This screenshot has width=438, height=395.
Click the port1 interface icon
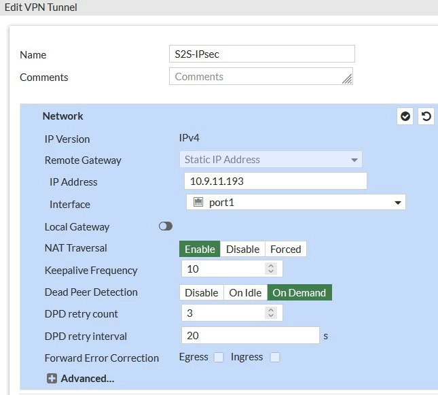pyautogui.click(x=198, y=202)
